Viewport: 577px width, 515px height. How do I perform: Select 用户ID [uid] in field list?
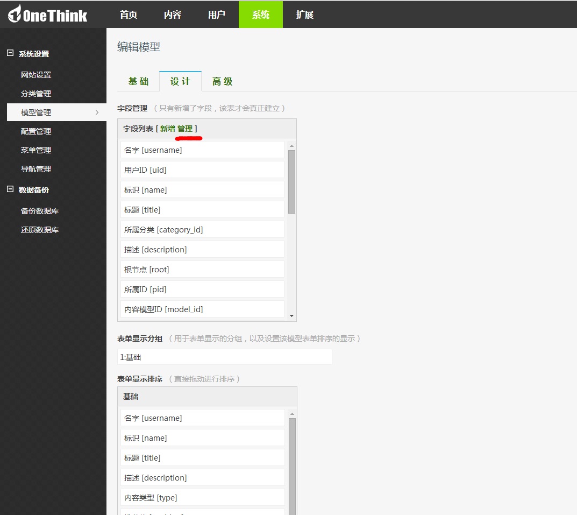[202, 170]
